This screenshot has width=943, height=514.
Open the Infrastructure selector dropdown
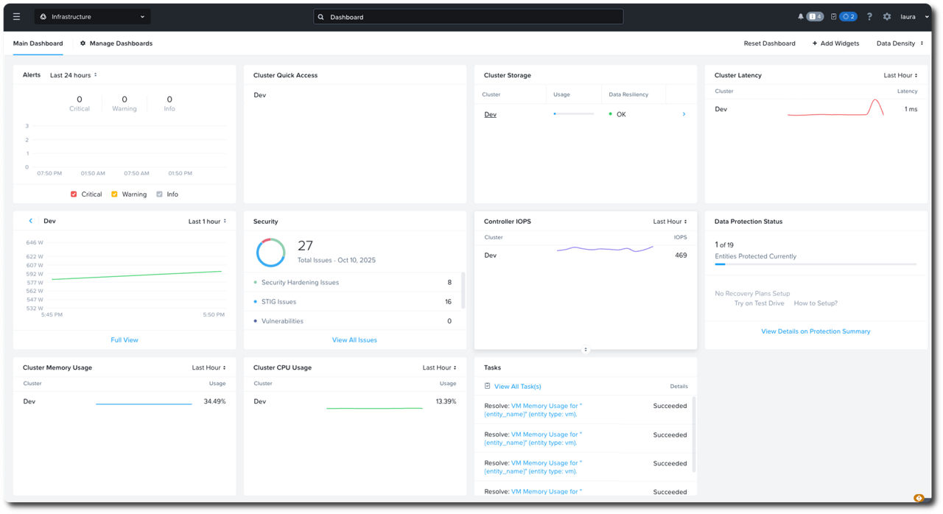pos(92,16)
